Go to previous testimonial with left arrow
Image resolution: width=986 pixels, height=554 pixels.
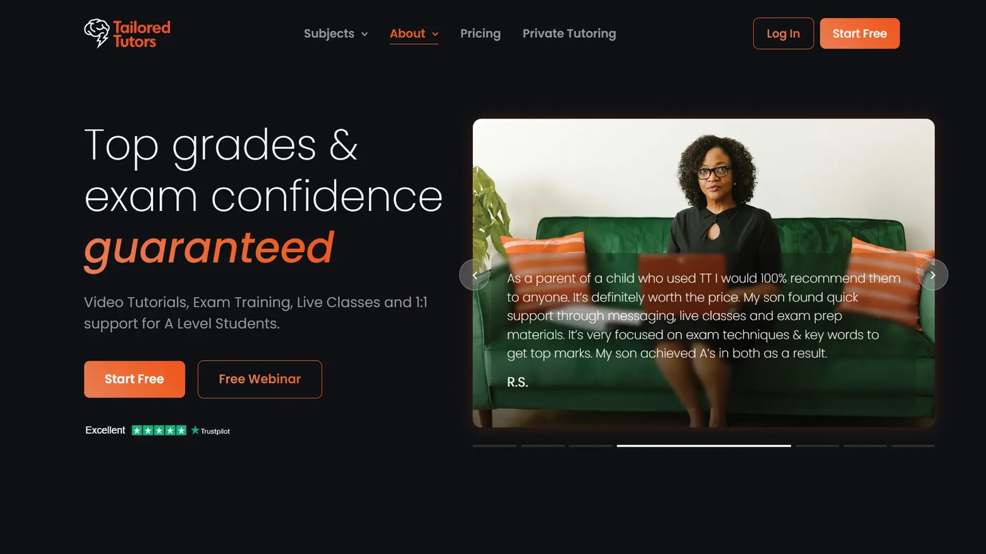[x=475, y=275]
